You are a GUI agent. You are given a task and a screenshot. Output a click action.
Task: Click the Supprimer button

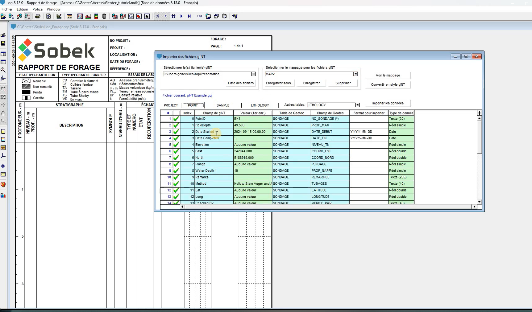343,83
